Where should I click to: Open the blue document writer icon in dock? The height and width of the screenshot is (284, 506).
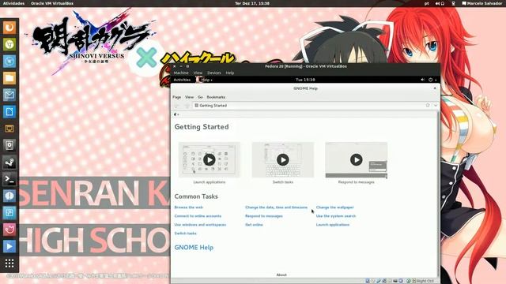point(9,112)
